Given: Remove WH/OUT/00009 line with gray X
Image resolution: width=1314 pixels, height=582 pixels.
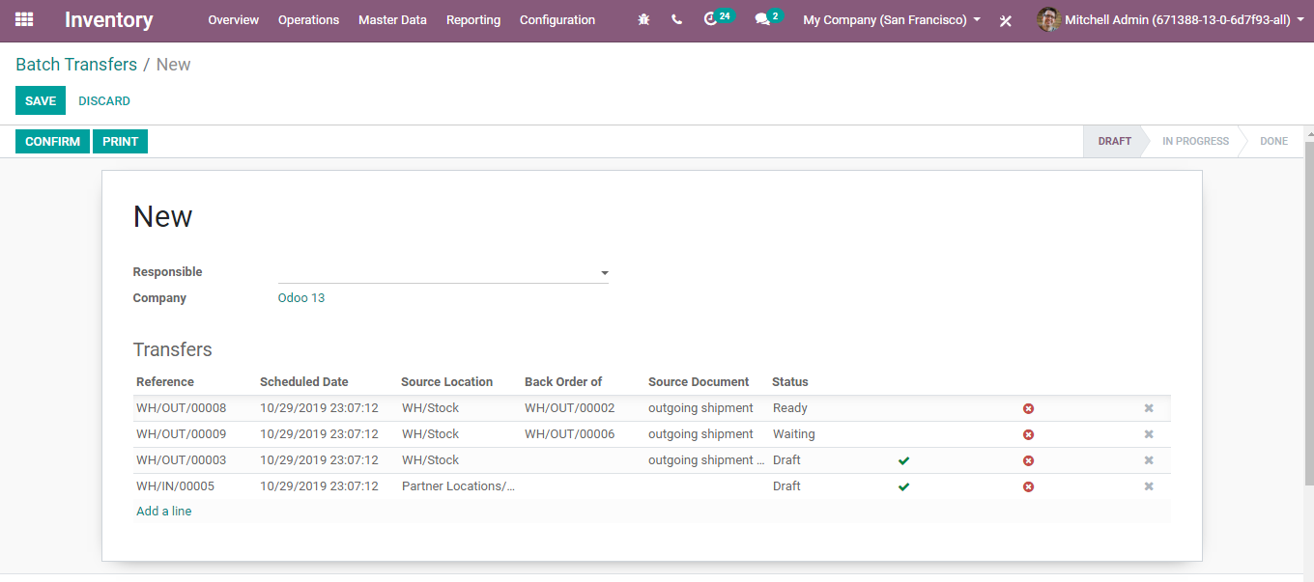Looking at the screenshot, I should (x=1149, y=434).
